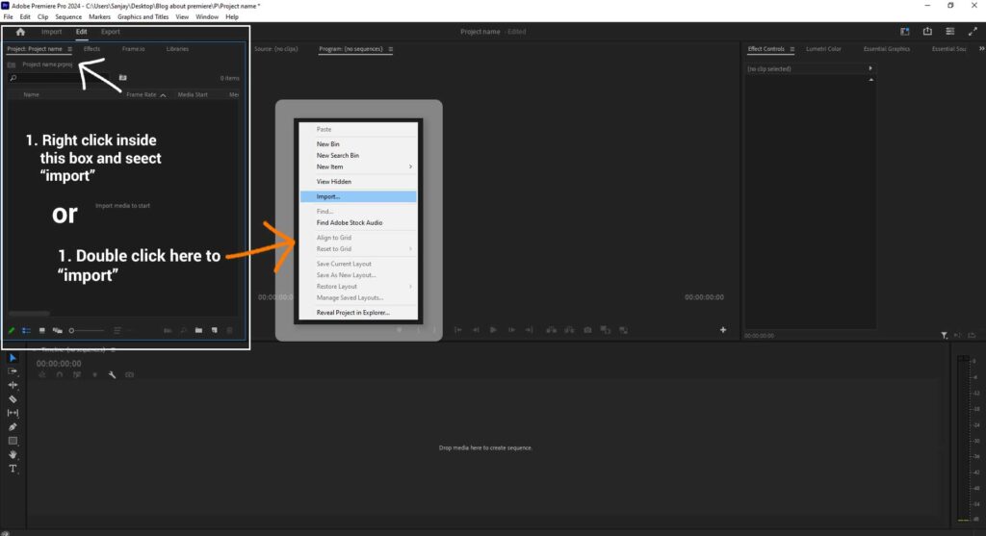This screenshot has height=536, width=986.
Task: Click Automate to Sequence icon in Project panel
Action: 168,330
